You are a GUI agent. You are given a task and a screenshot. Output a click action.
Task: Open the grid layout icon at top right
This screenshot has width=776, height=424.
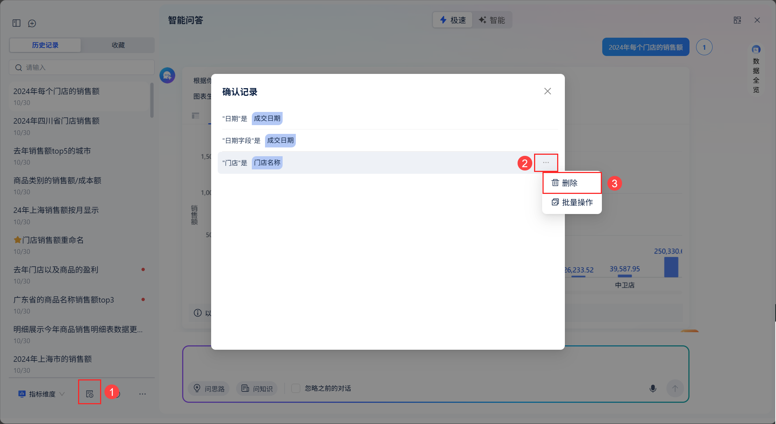pos(737,20)
